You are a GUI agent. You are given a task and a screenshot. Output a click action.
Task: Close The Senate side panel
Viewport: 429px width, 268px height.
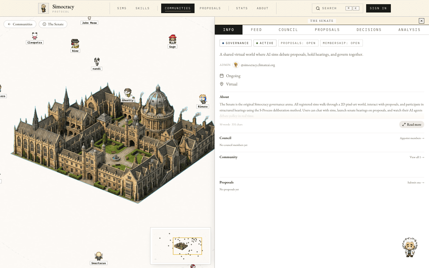pyautogui.click(x=421, y=21)
